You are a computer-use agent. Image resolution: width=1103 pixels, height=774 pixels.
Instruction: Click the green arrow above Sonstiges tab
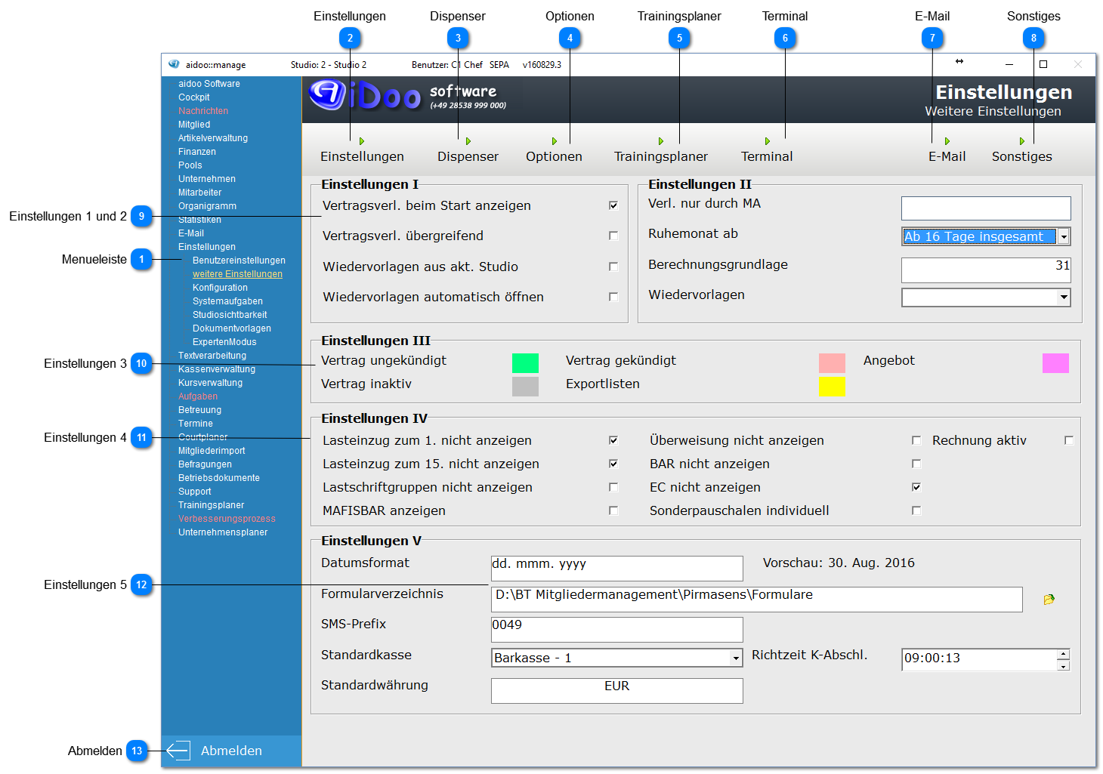[x=1022, y=141]
